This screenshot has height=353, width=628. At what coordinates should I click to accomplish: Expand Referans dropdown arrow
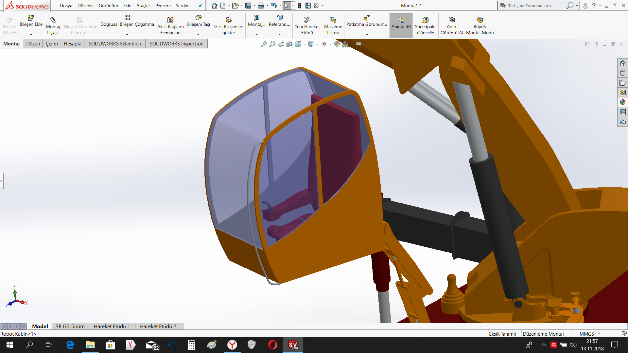click(280, 35)
